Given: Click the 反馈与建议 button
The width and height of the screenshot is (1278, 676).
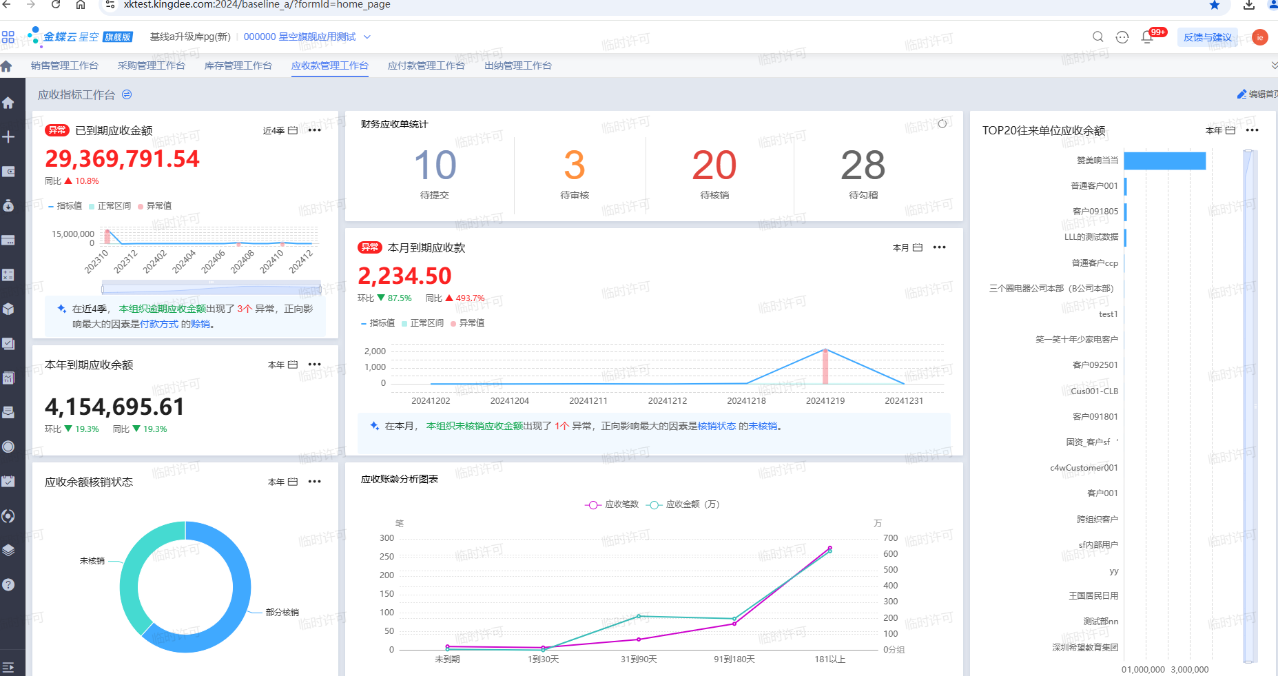Looking at the screenshot, I should [1208, 37].
